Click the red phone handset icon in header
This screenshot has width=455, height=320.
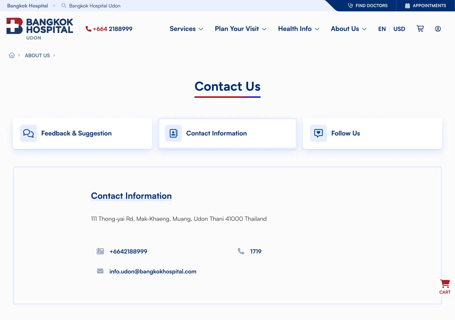[x=88, y=29]
